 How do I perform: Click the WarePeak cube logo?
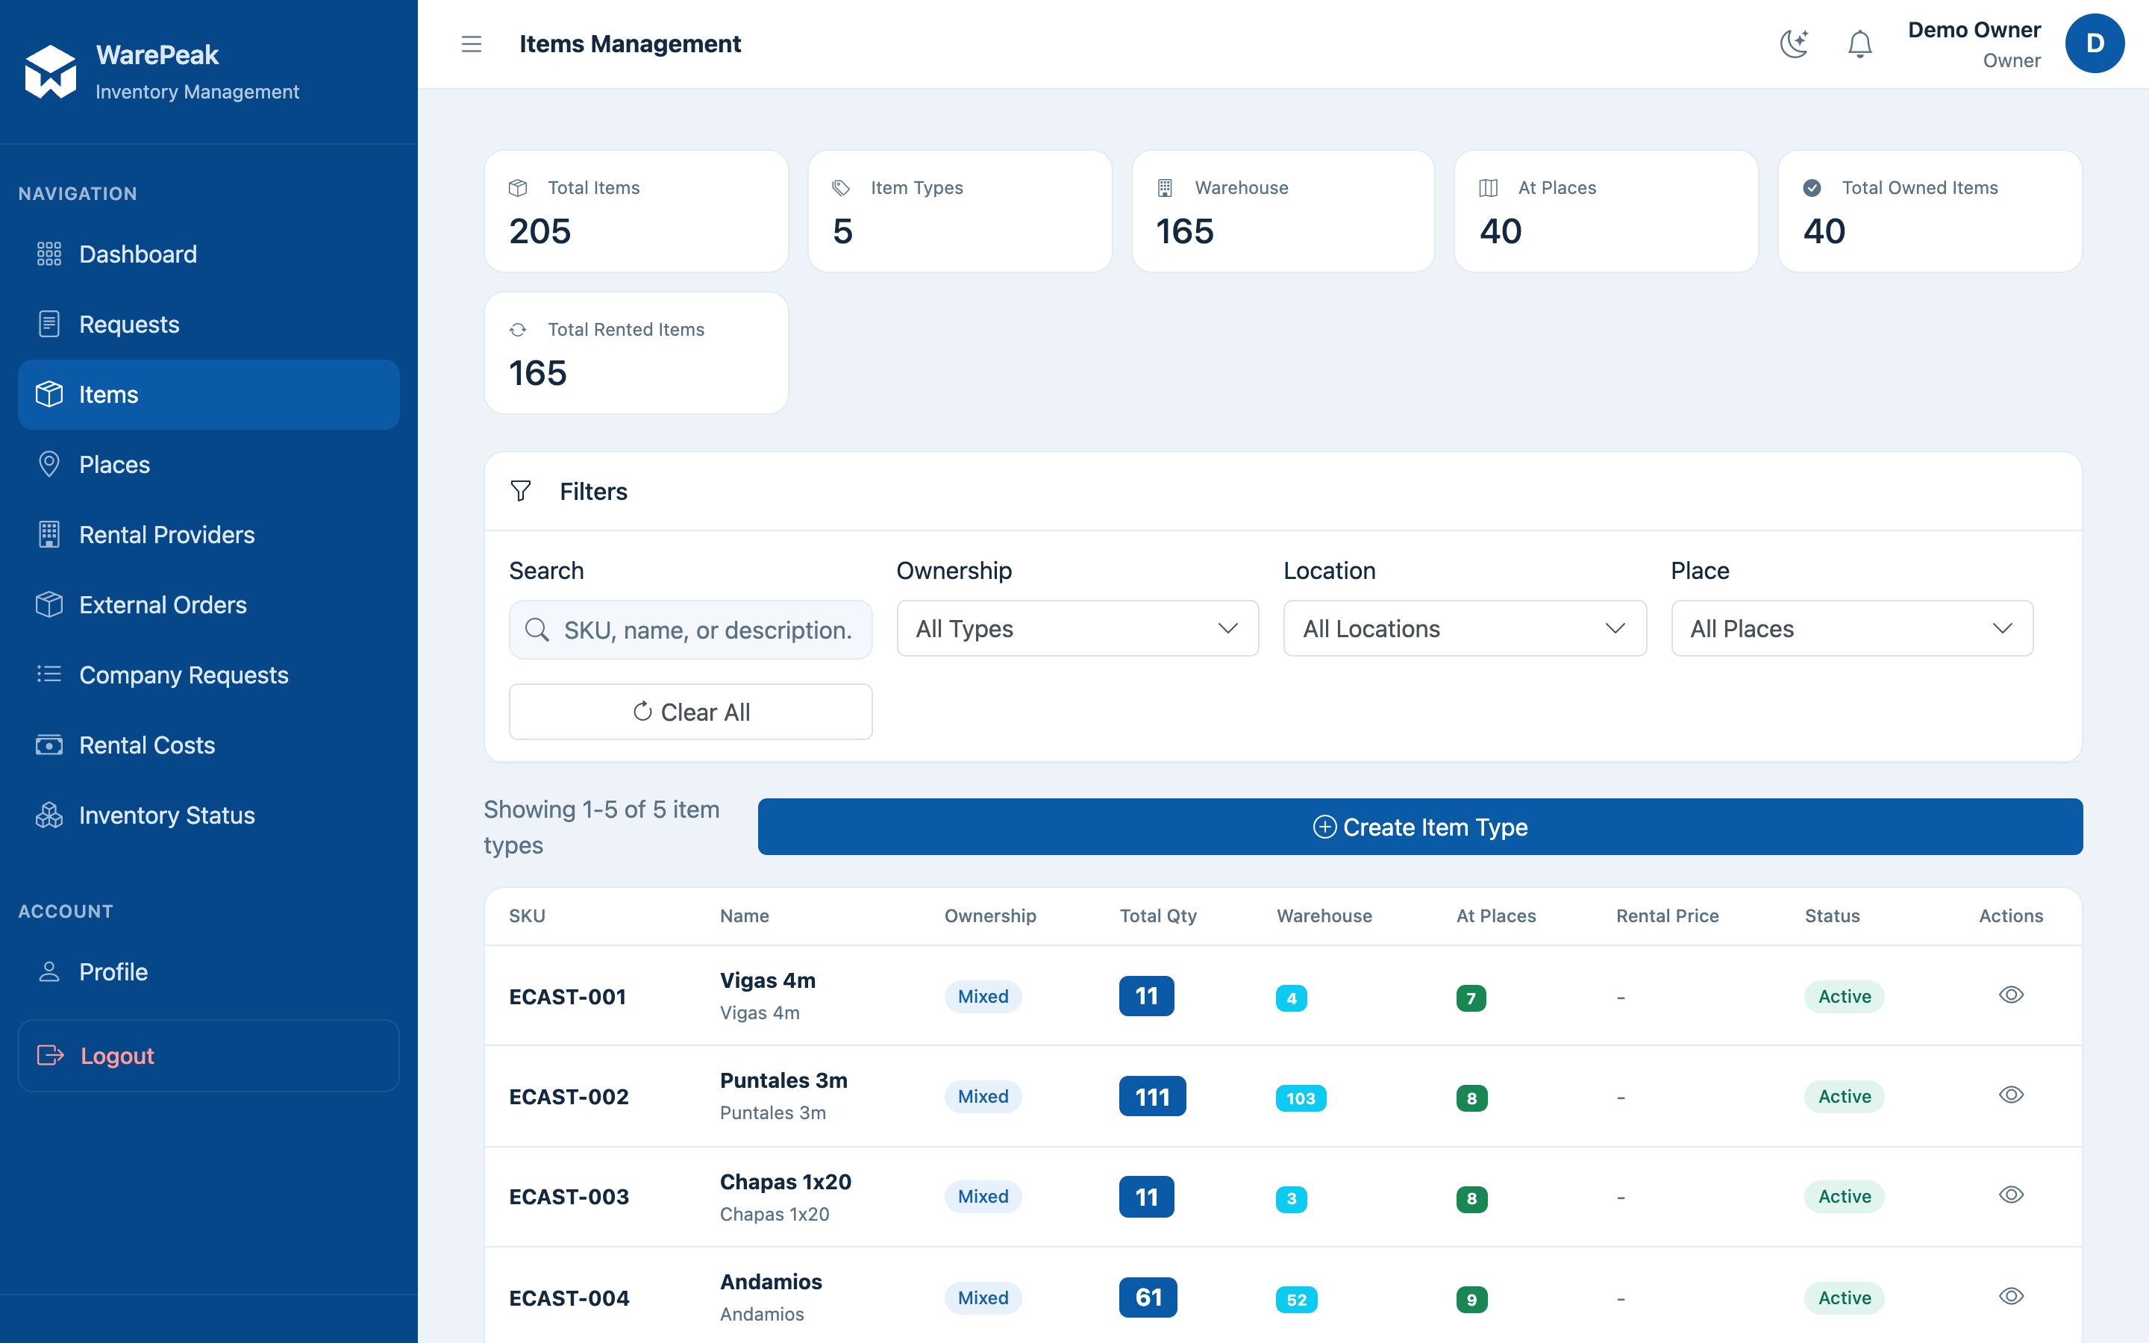[51, 71]
